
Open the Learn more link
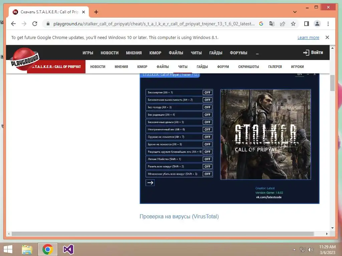tap(308, 37)
